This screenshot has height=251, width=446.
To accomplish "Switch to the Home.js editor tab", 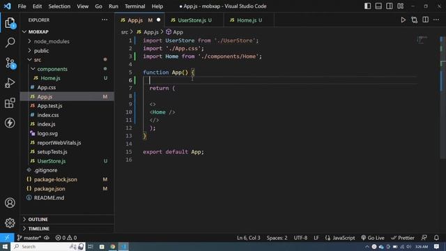I will [x=249, y=20].
